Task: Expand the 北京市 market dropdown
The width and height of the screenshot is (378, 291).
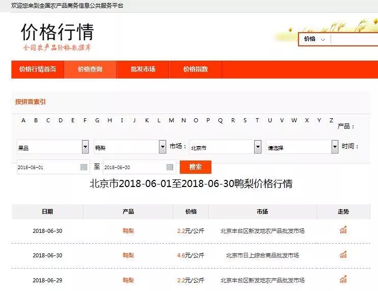Action: point(257,147)
